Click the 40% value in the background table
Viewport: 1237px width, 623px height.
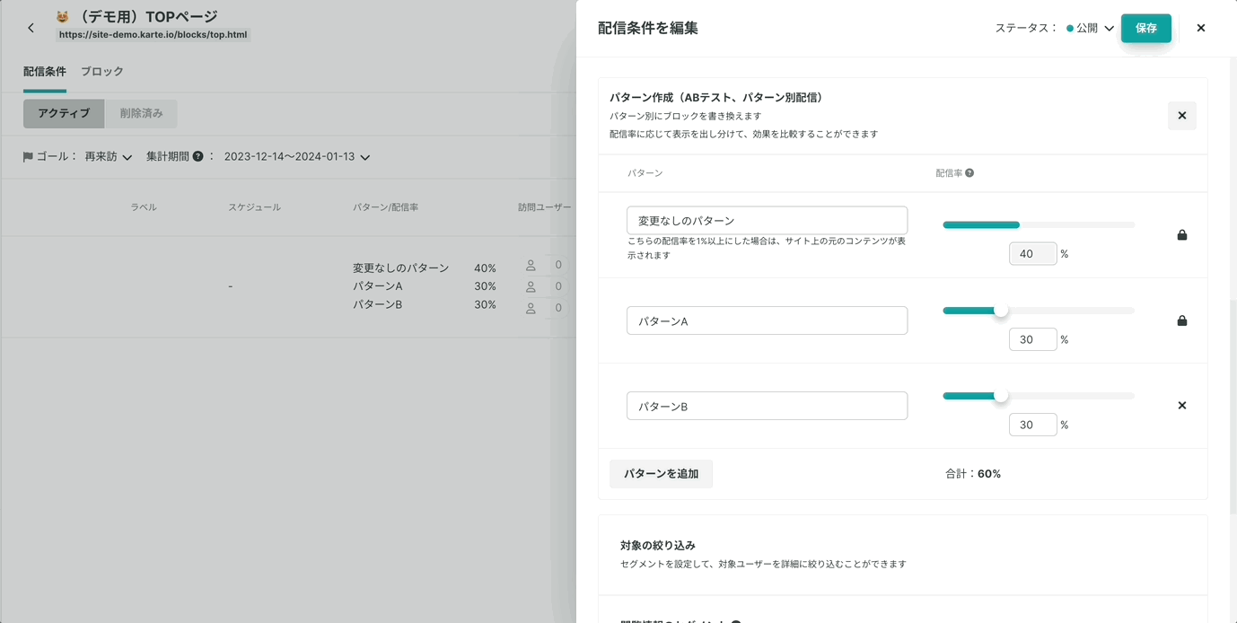click(x=485, y=268)
